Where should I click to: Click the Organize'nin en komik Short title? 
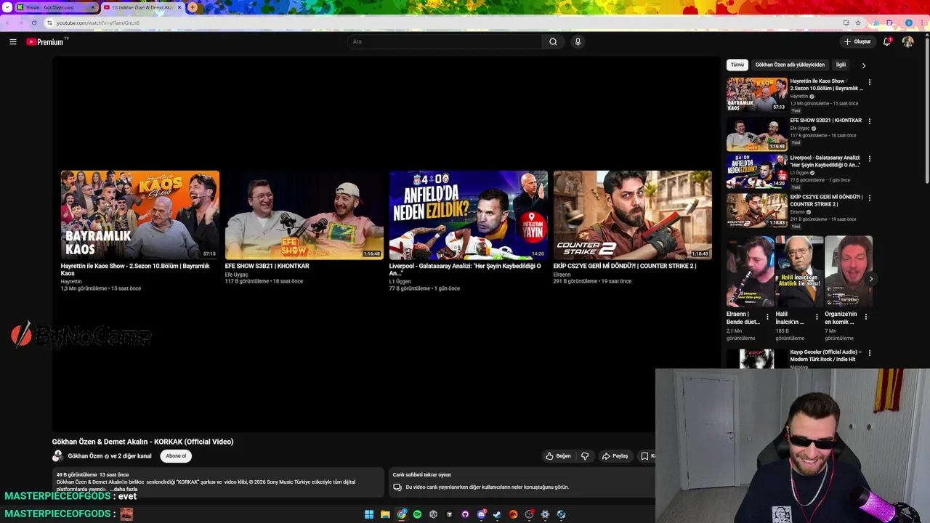tap(841, 318)
